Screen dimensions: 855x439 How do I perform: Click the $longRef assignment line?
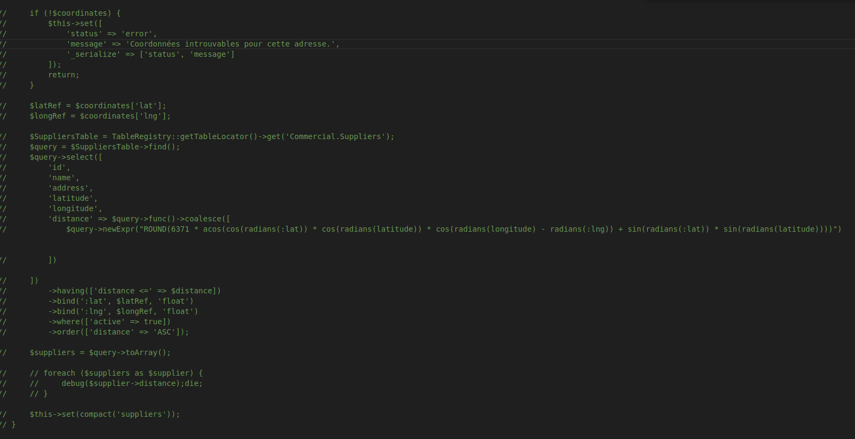click(100, 116)
